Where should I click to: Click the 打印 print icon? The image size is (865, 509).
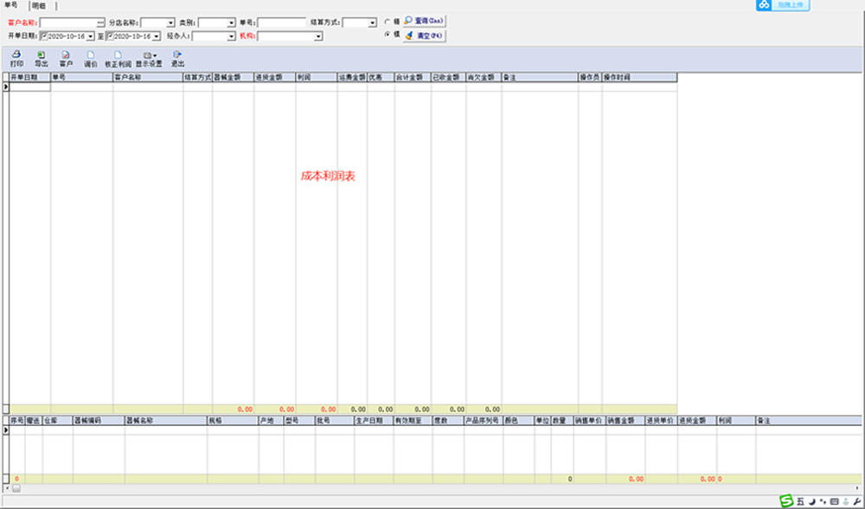coord(16,59)
